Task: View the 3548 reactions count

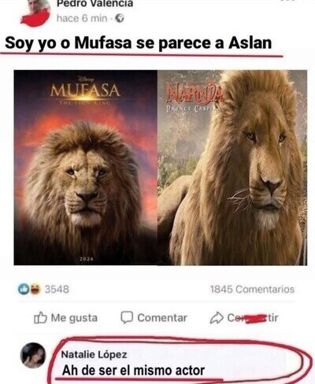Action: click(x=57, y=290)
